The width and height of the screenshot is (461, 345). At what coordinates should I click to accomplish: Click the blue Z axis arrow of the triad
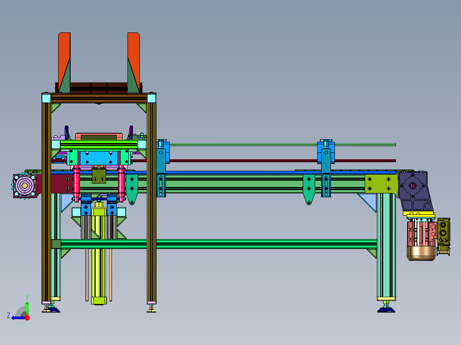[x=18, y=318]
